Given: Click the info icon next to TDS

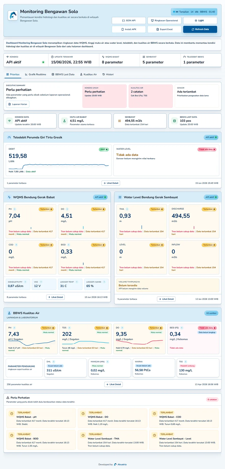Looking at the screenshot, I should 69,328.
